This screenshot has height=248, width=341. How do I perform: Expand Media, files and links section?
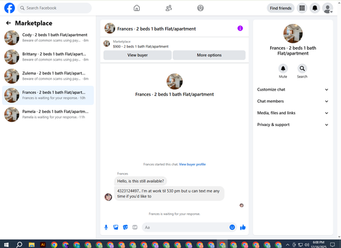(x=293, y=113)
